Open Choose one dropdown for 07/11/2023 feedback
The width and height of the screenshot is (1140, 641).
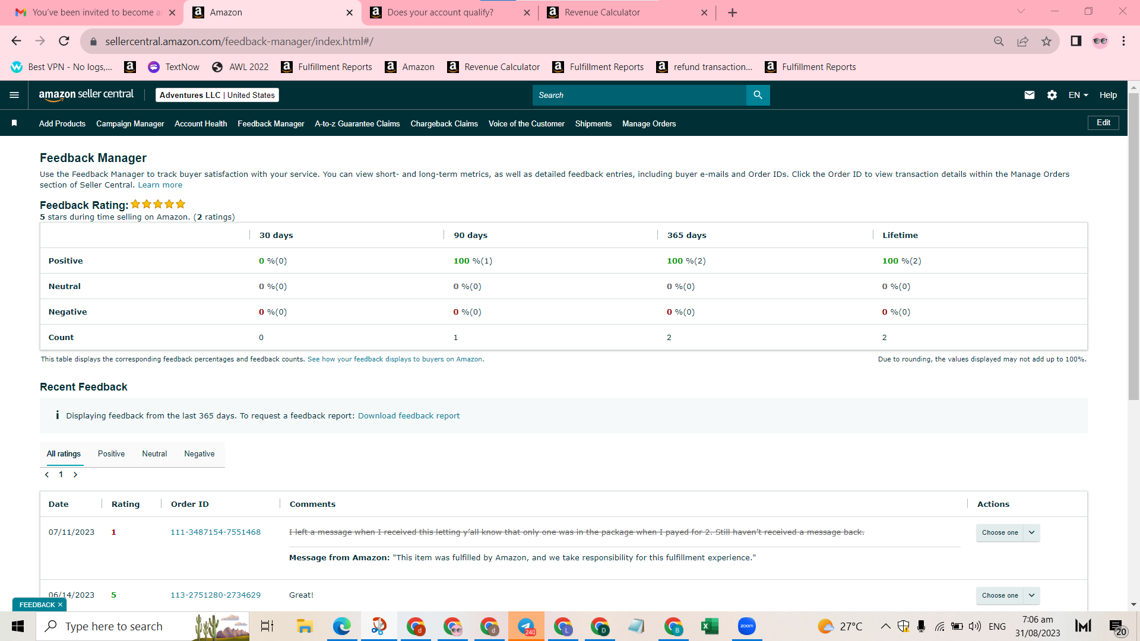click(1008, 532)
